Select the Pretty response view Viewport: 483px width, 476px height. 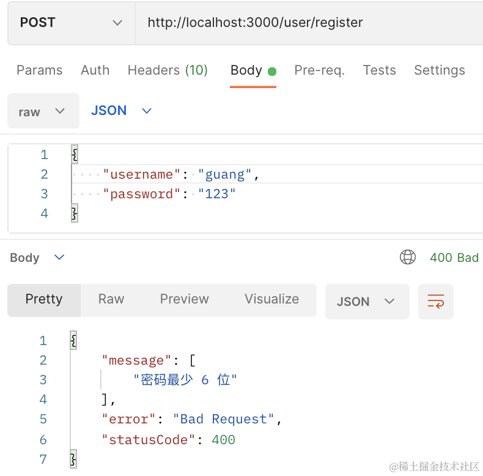44,299
